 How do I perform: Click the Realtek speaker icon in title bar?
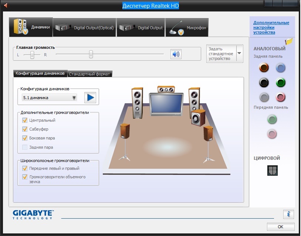pyautogui.click(x=6, y=6)
